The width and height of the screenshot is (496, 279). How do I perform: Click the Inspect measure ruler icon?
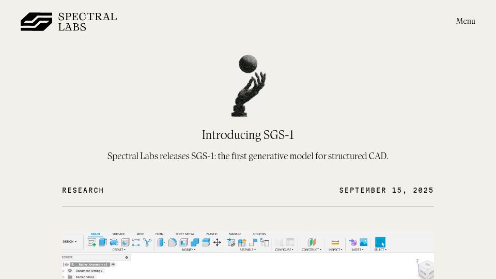point(335,242)
